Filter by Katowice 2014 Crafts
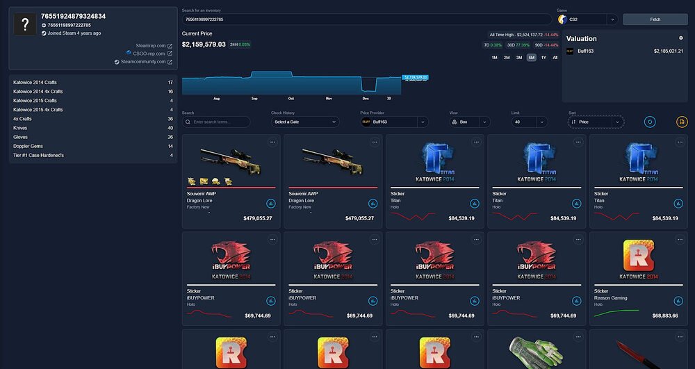This screenshot has height=369, width=695. (x=93, y=83)
